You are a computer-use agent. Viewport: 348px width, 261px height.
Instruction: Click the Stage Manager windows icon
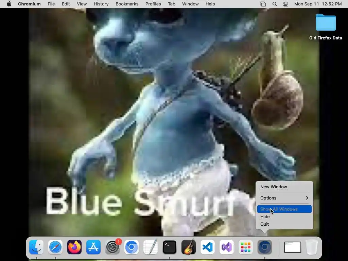[x=263, y=4]
